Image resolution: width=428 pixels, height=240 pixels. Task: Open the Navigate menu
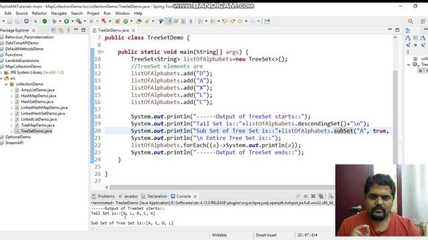tap(59, 13)
